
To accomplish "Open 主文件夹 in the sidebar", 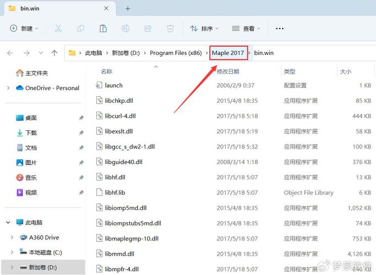I will click(32, 73).
